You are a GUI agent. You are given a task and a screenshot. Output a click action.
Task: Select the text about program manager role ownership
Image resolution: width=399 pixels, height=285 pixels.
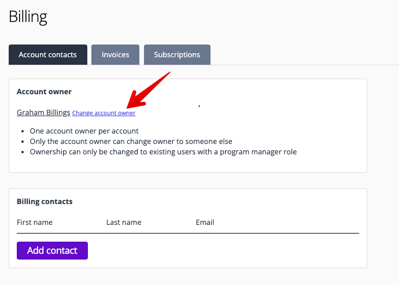[163, 152]
